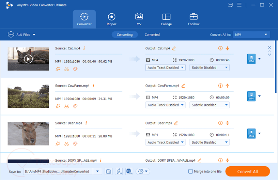Screen dimensions: 278x180
Task: Toggle the lightning hardware acceleration button
Action: pyautogui.click(x=119, y=171)
